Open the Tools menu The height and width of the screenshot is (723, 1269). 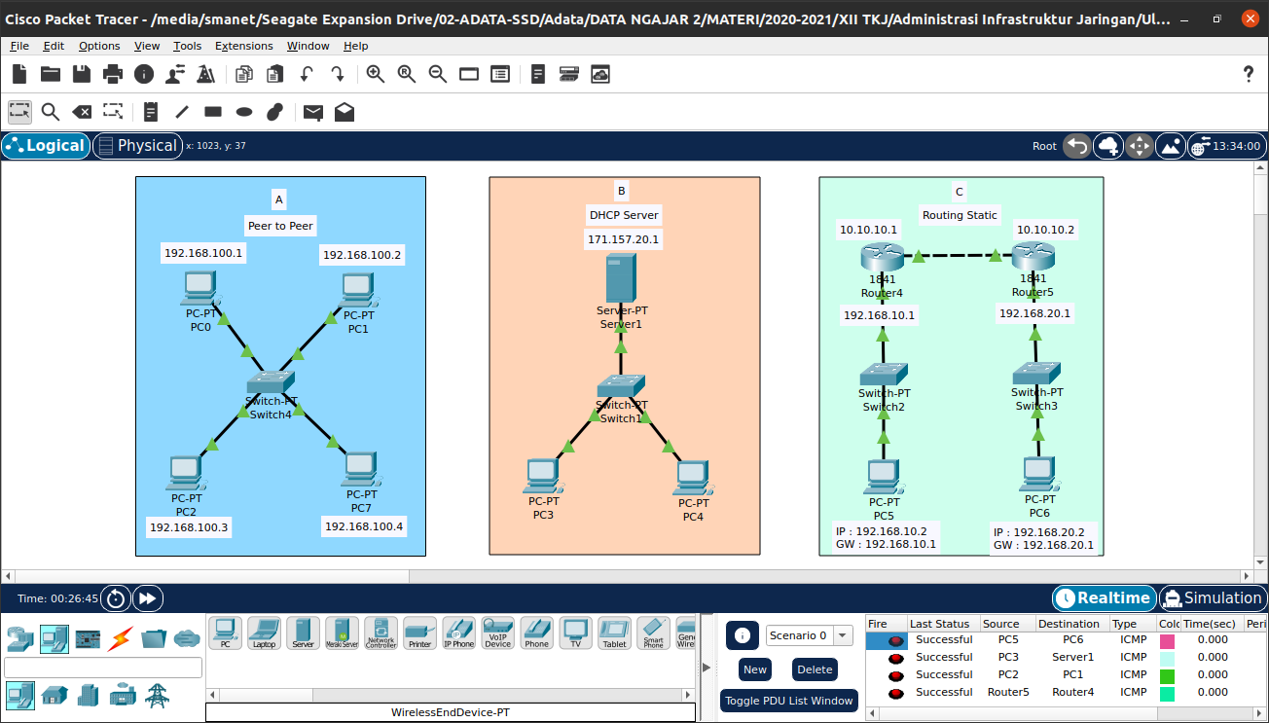click(x=187, y=46)
